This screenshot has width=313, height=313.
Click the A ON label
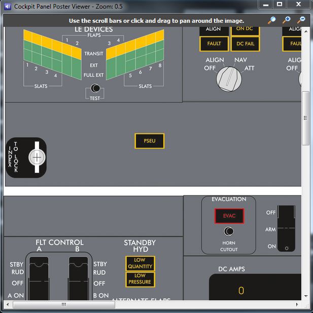click(x=16, y=295)
